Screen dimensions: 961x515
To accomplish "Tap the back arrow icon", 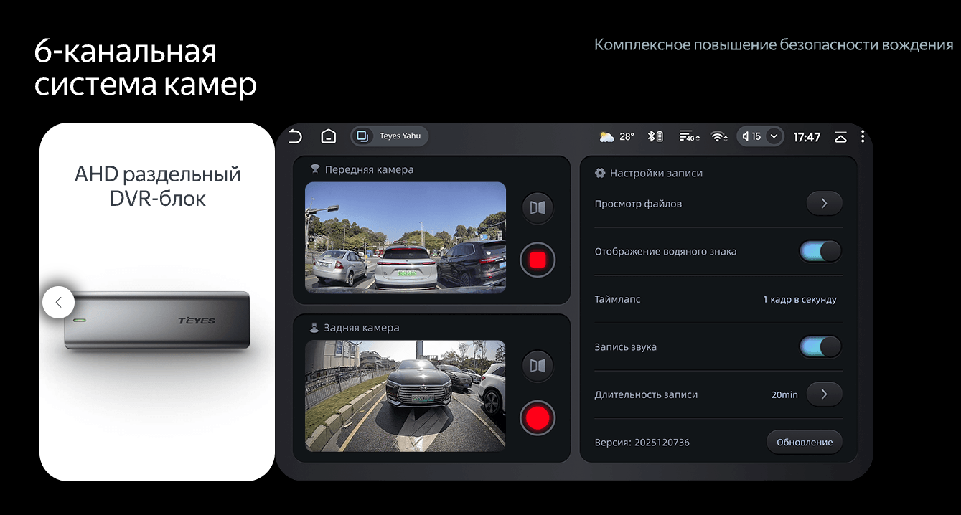I will 295,136.
